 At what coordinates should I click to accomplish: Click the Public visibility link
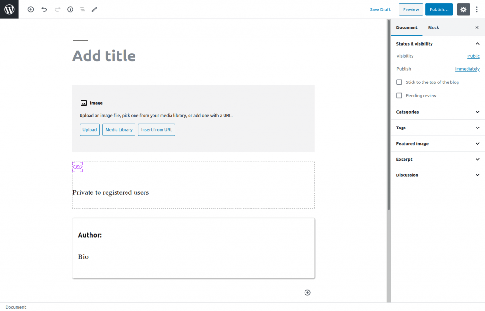473,56
